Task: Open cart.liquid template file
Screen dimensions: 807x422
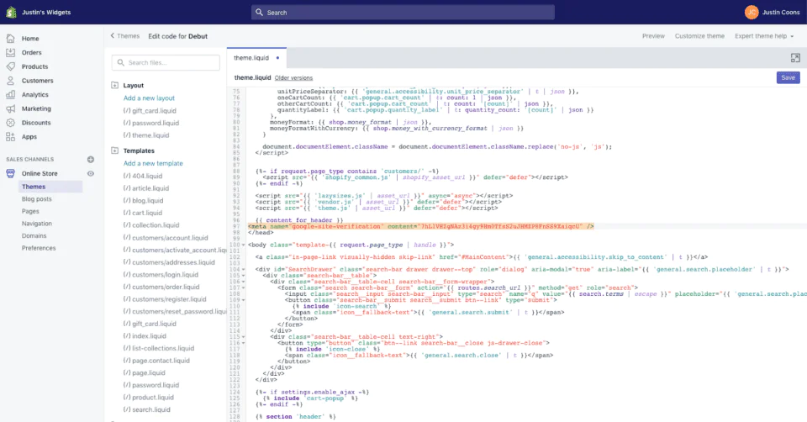Action: [147, 213]
